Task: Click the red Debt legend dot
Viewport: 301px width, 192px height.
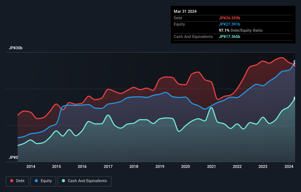Action: [12, 181]
